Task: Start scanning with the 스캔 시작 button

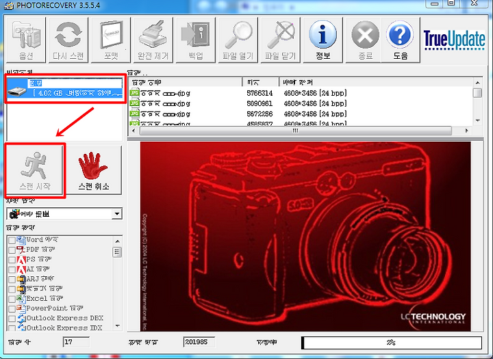Action: point(35,170)
